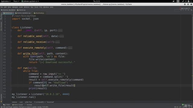Click folded ellipsis after __init__ signature
The height and width of the screenshot is (108, 193).
(60, 30)
